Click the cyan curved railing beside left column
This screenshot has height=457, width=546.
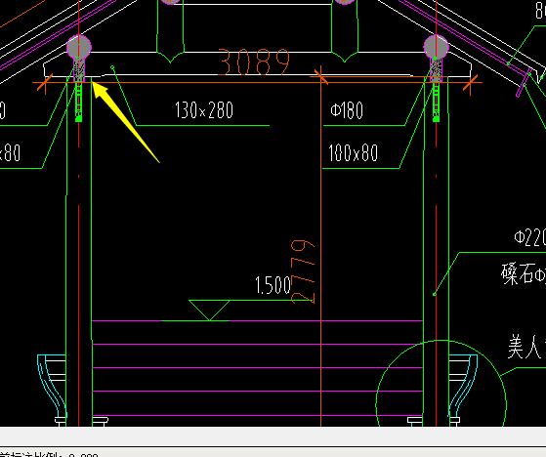[52, 386]
